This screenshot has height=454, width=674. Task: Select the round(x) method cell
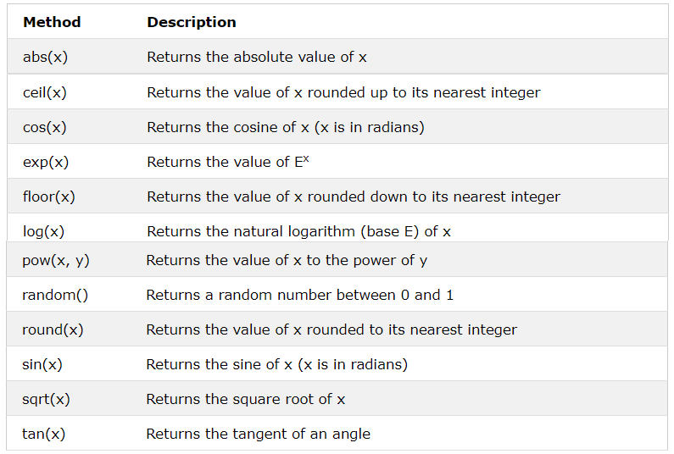tap(53, 329)
